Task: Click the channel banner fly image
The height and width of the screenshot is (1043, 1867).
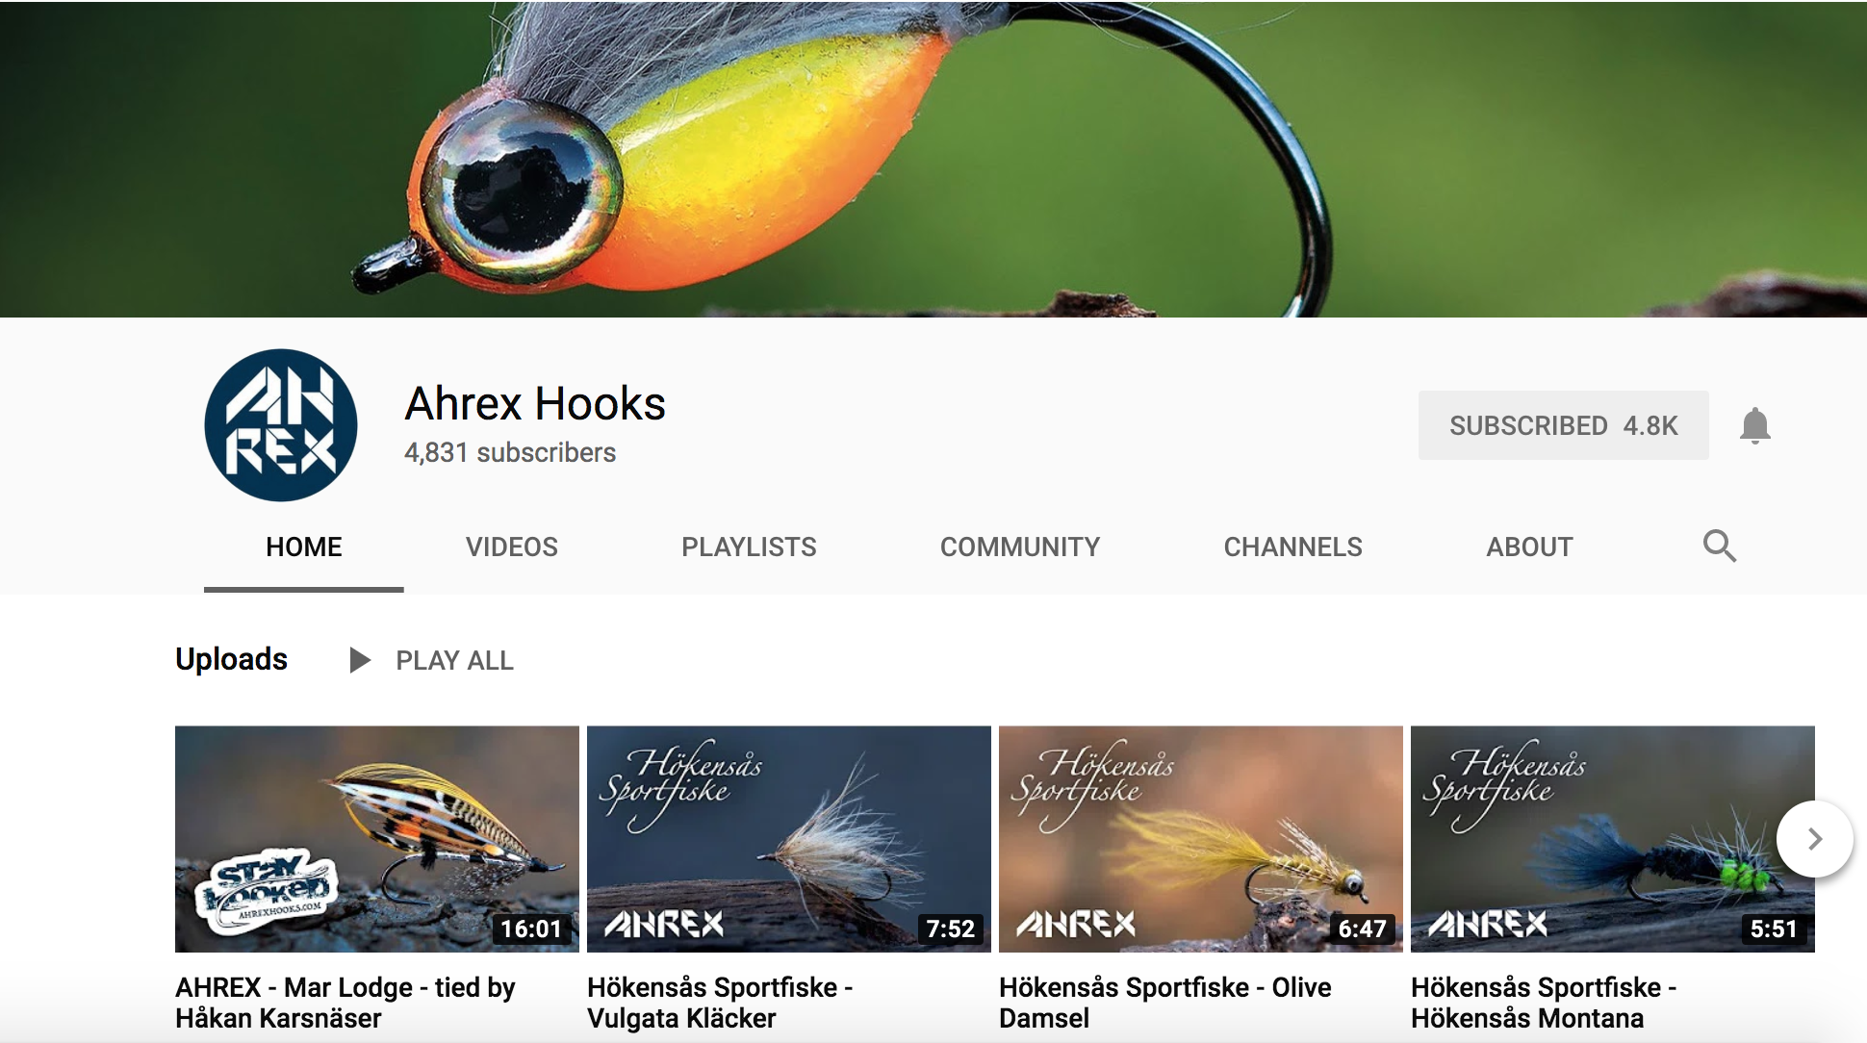Action: point(933,159)
